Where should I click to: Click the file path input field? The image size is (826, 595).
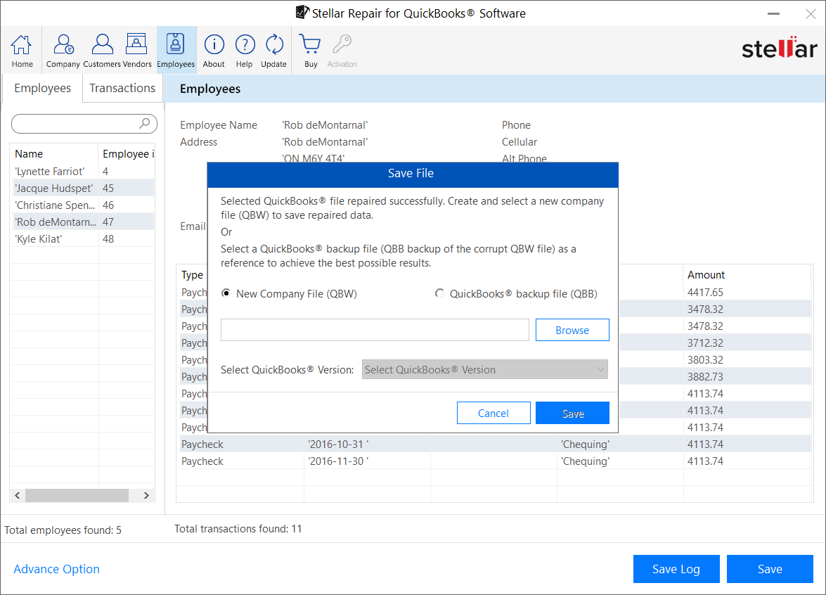coord(375,331)
